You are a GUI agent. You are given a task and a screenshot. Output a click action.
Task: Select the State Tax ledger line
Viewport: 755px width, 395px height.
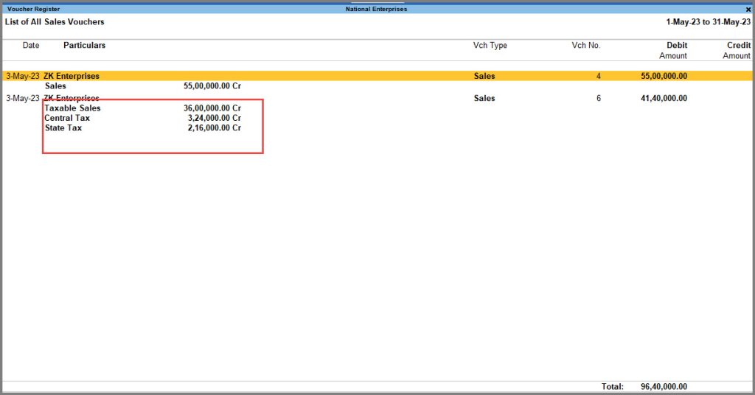coord(142,128)
